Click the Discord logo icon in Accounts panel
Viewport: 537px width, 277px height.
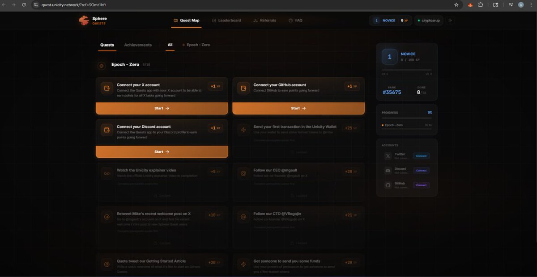[x=388, y=171]
